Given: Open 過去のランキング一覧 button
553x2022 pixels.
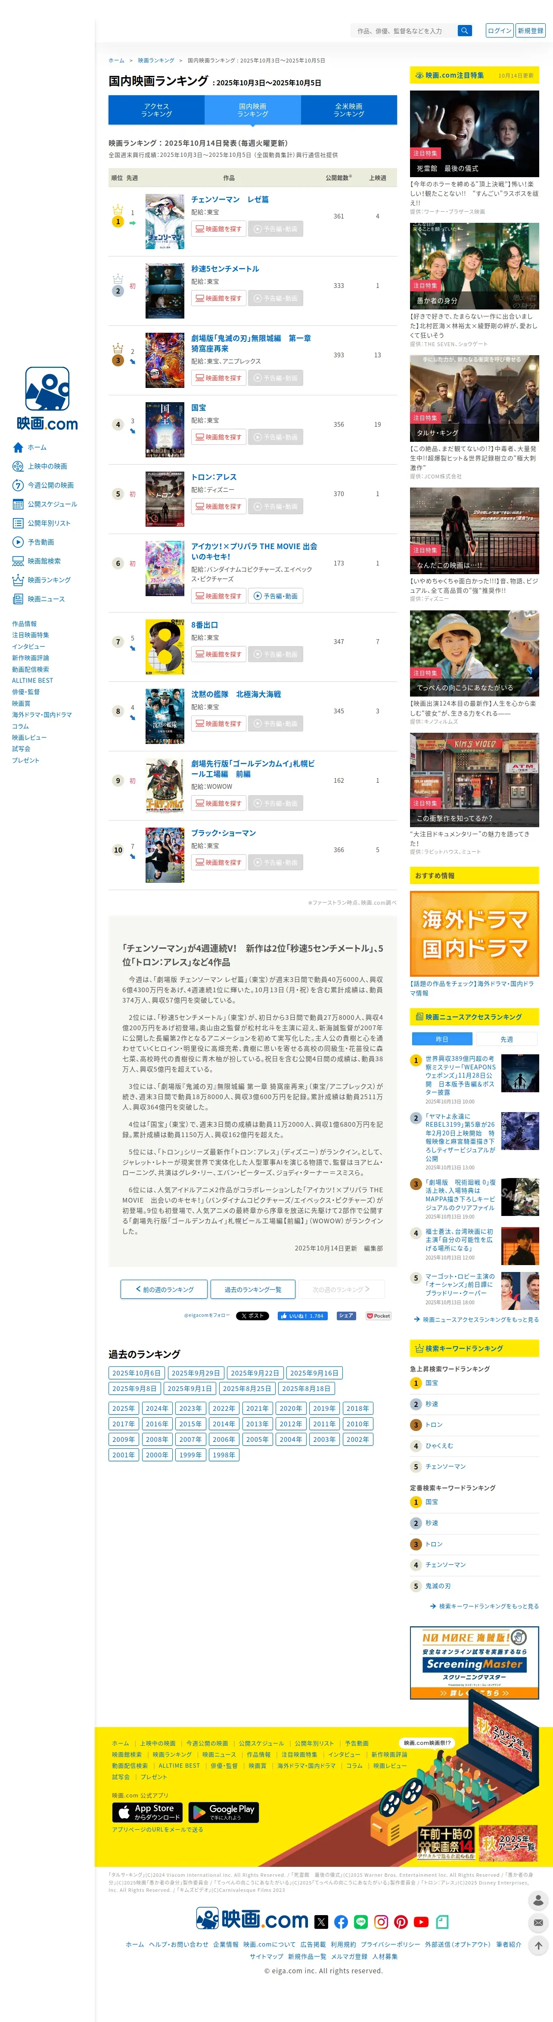Looking at the screenshot, I should 252,1290.
